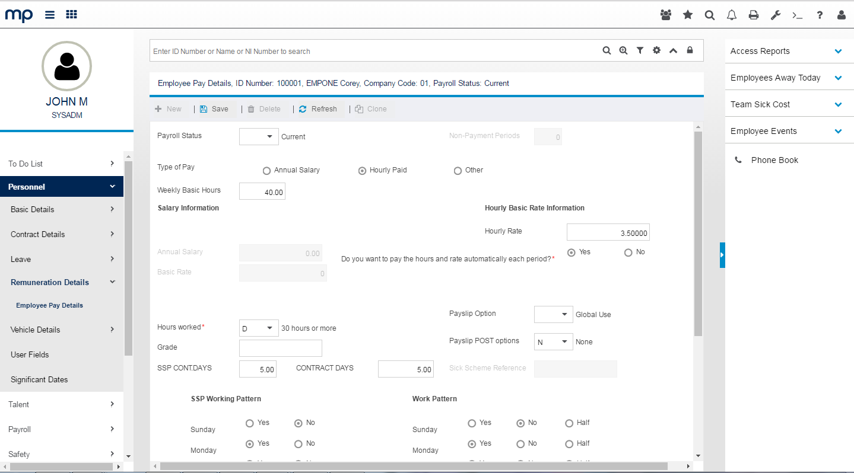Open the Phone Book link
The image size is (854, 473).
(x=774, y=160)
